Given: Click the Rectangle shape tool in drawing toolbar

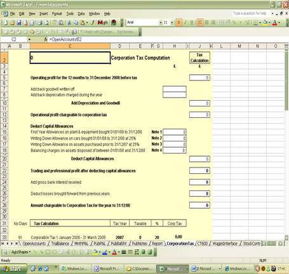Looking at the screenshot, I should [x=48, y=252].
